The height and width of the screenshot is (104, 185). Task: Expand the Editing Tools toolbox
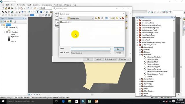coord(137,21)
